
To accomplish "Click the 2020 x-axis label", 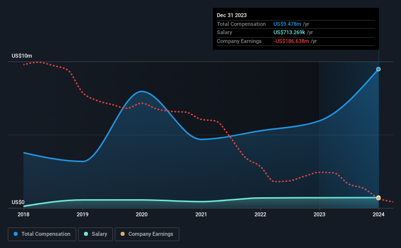I will (142, 214).
